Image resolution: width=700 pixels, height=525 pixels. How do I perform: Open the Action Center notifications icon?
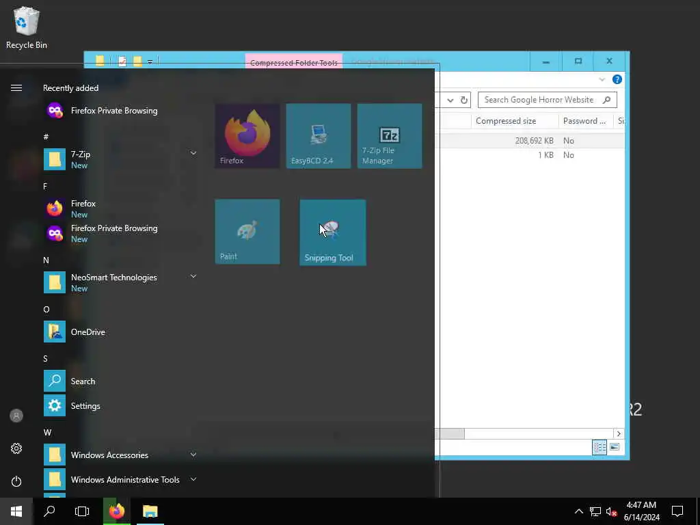[x=677, y=511]
